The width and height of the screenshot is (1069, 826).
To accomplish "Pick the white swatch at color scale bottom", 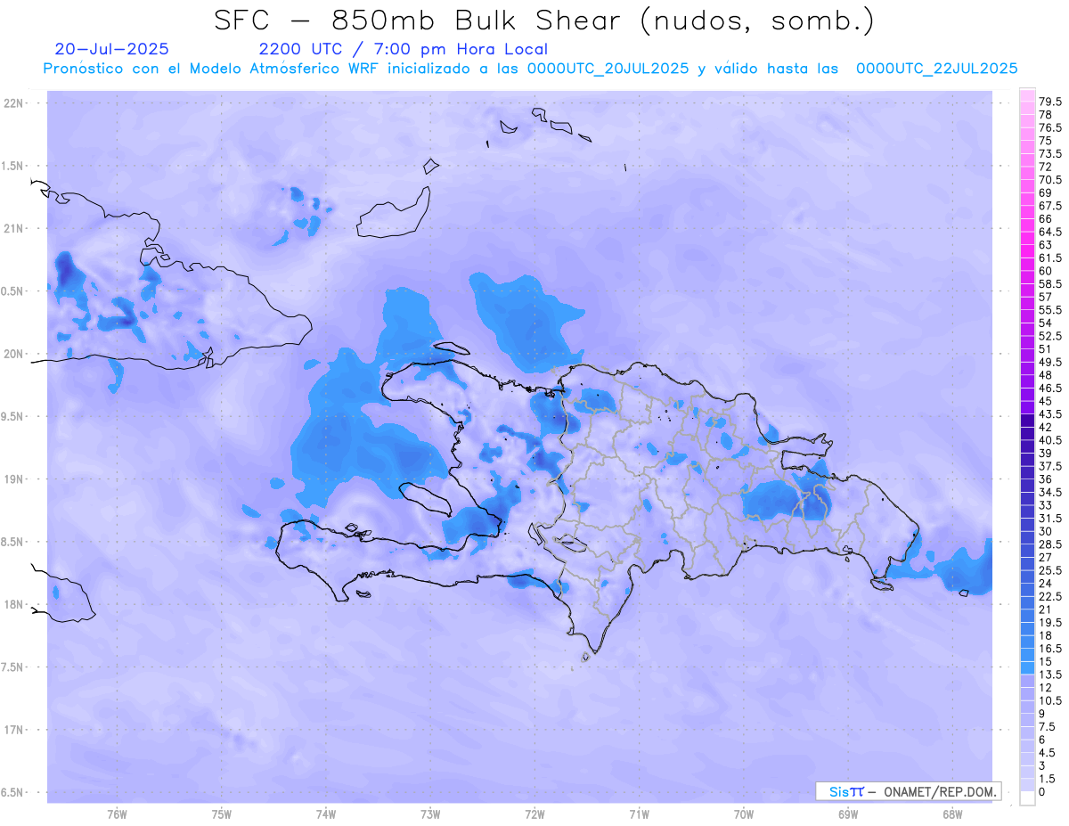I will pyautogui.click(x=1027, y=798).
